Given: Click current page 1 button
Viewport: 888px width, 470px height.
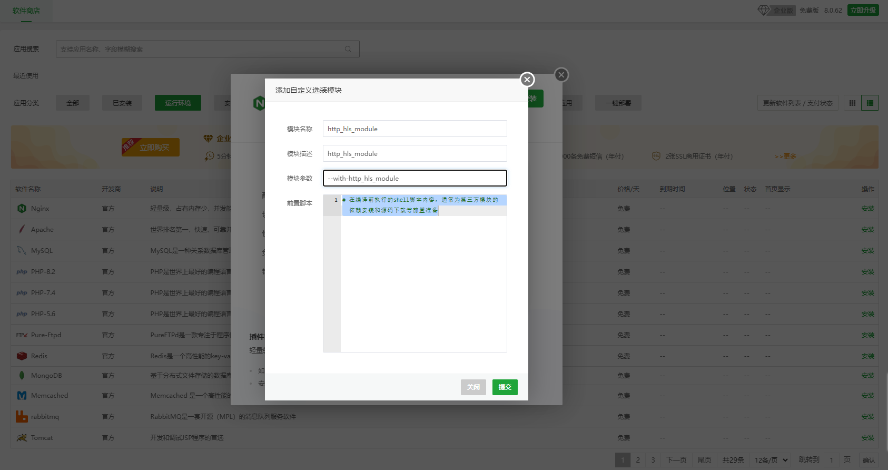Looking at the screenshot, I should [623, 460].
